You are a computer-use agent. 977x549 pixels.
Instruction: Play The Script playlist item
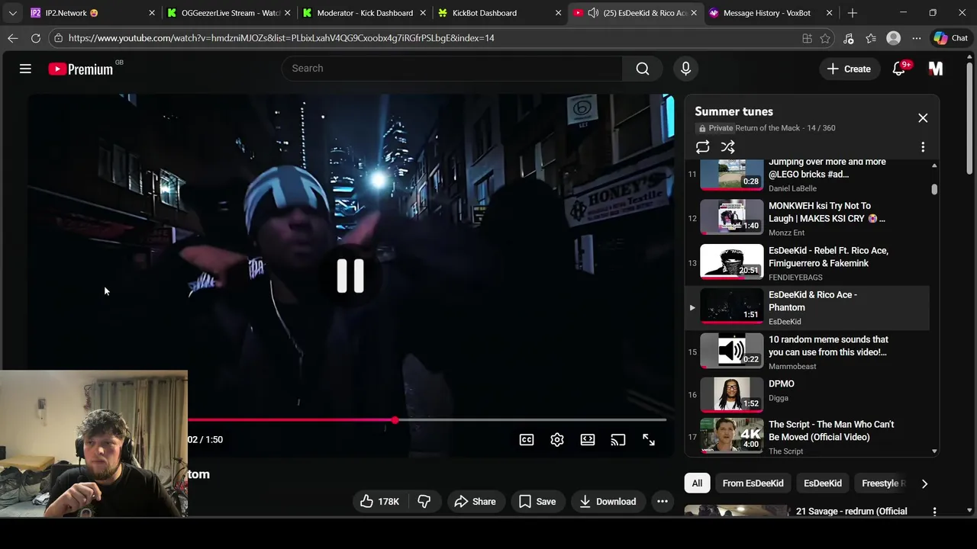807,437
